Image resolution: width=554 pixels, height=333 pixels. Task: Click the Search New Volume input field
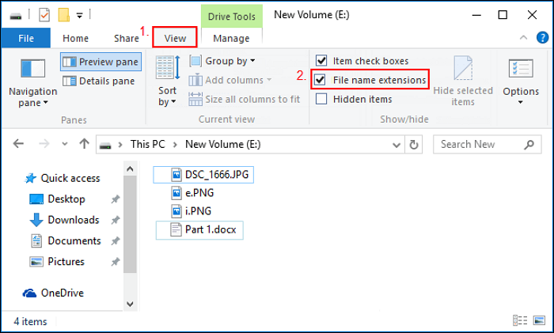[x=475, y=145]
